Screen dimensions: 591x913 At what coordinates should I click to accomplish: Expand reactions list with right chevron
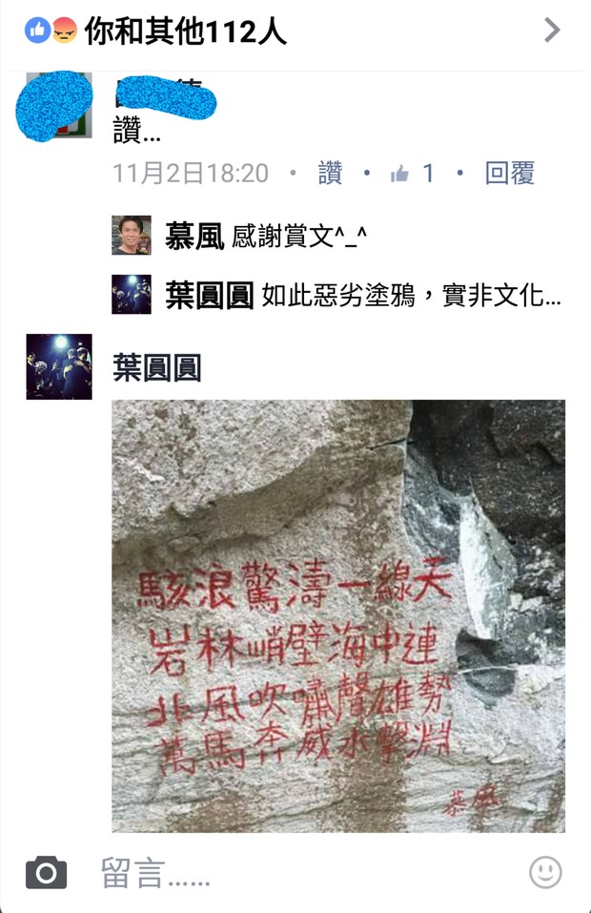click(552, 31)
